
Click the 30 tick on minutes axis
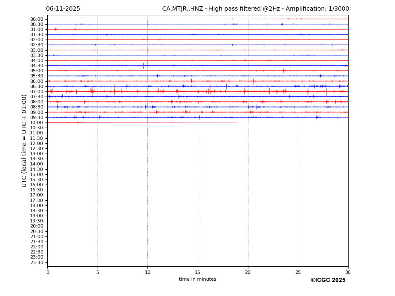348,272
